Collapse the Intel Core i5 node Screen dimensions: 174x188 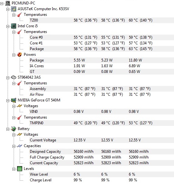pyautogui.click(x=8, y=27)
